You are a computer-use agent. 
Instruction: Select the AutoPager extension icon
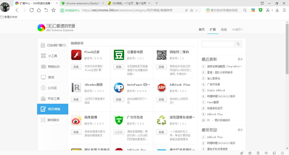point(119,88)
